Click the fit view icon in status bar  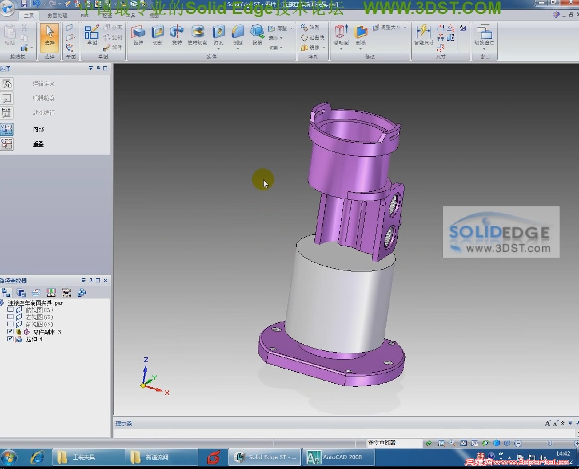point(464,443)
